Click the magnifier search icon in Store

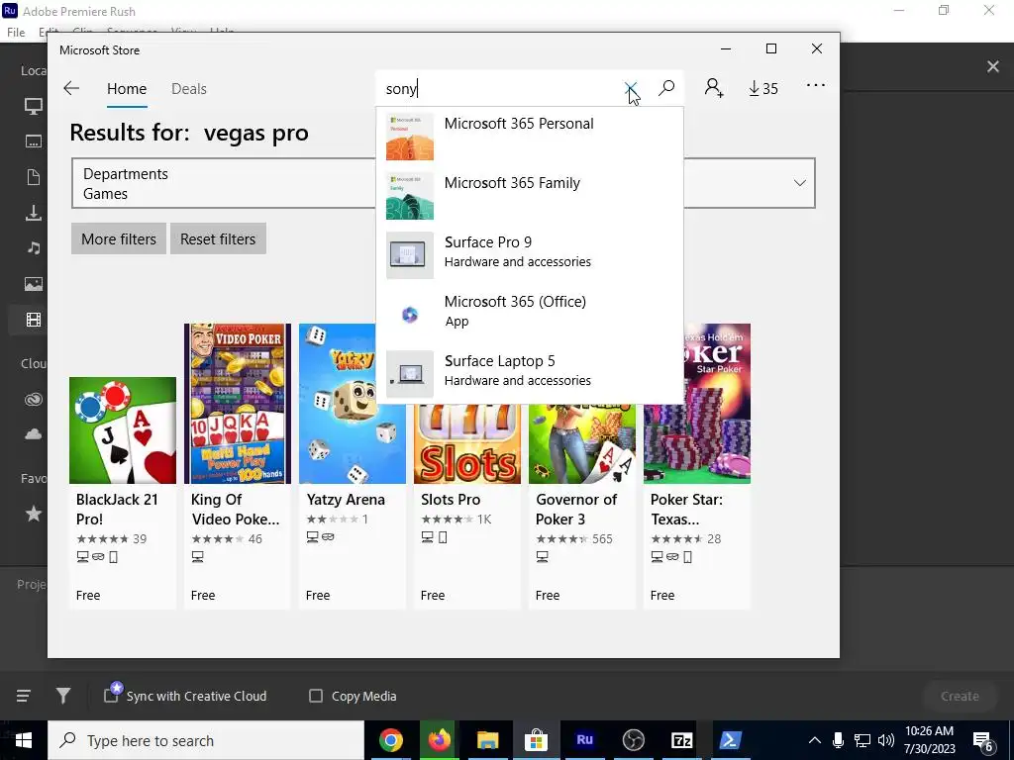[x=666, y=88]
